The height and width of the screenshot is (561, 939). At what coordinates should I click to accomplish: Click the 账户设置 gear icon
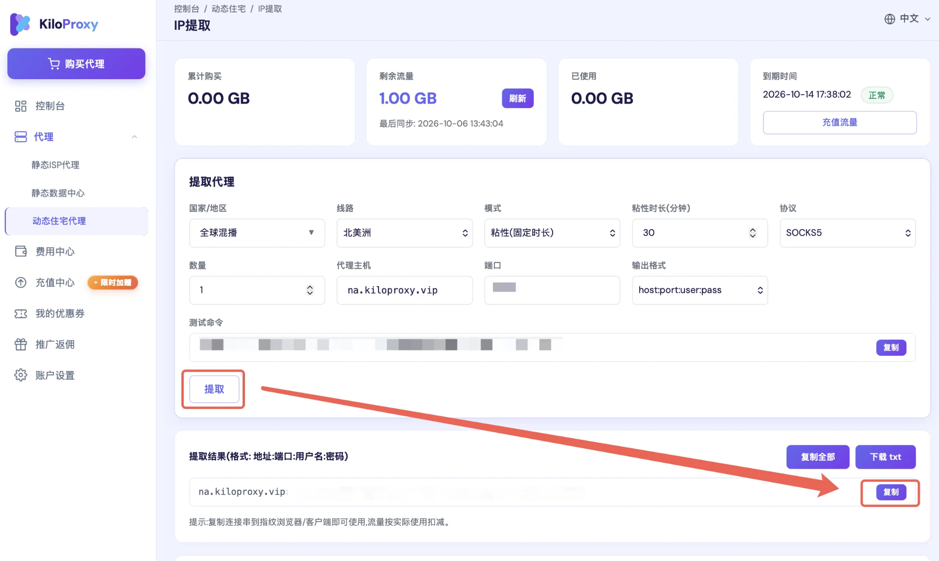tap(21, 375)
